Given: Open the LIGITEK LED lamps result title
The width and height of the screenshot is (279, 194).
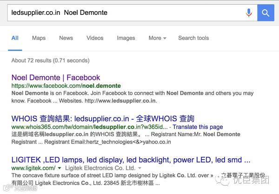Looking at the screenshot, I should point(131,160).
